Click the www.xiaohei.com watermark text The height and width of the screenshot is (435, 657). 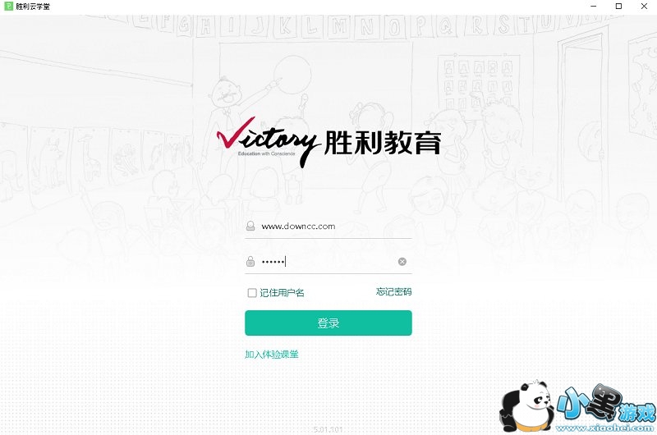[x=604, y=428]
